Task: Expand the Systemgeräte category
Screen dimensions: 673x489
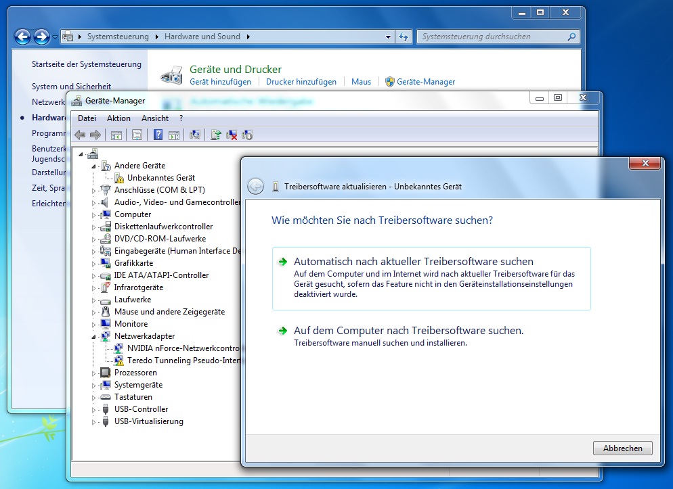Action: 93,386
